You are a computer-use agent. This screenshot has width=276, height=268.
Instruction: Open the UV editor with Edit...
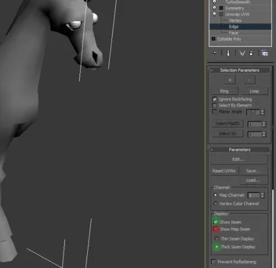click(239, 159)
